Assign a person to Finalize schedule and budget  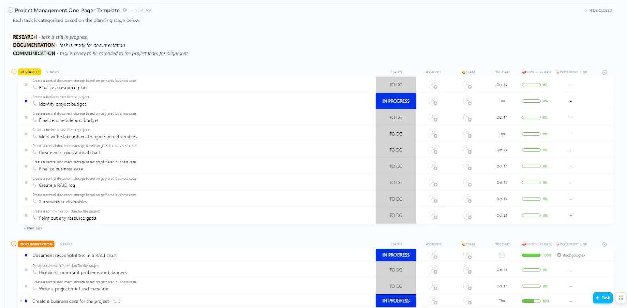[433, 117]
